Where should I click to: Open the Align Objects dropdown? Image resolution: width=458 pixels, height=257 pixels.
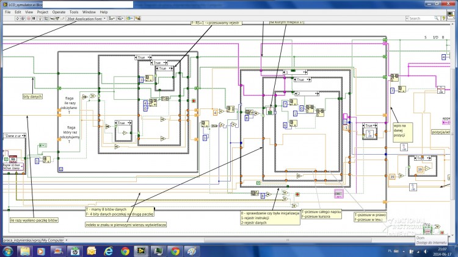pyautogui.click(x=112, y=18)
